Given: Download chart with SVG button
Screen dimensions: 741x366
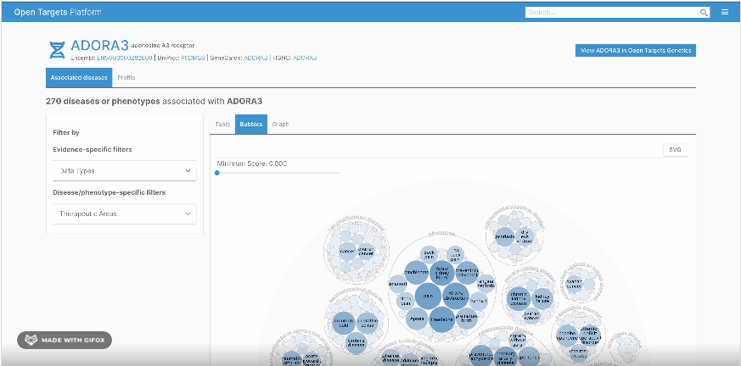Looking at the screenshot, I should (x=676, y=149).
